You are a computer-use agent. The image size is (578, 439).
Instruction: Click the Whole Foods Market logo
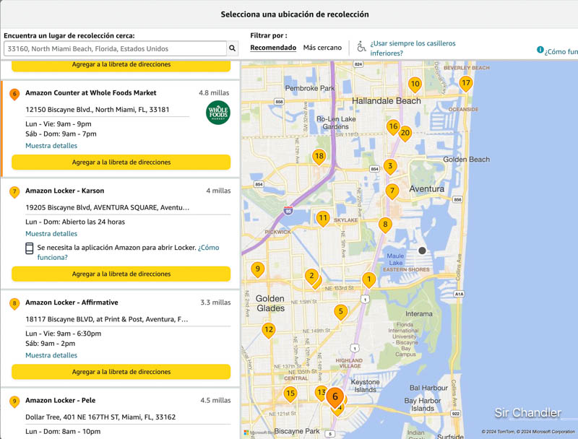pyautogui.click(x=217, y=113)
